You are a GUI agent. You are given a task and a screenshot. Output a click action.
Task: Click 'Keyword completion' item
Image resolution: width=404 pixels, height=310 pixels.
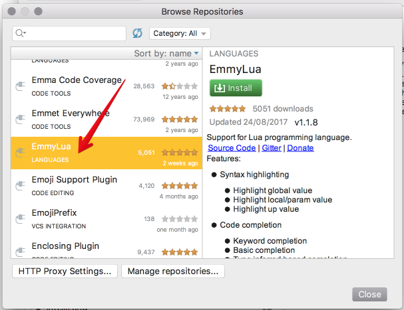[270, 241]
